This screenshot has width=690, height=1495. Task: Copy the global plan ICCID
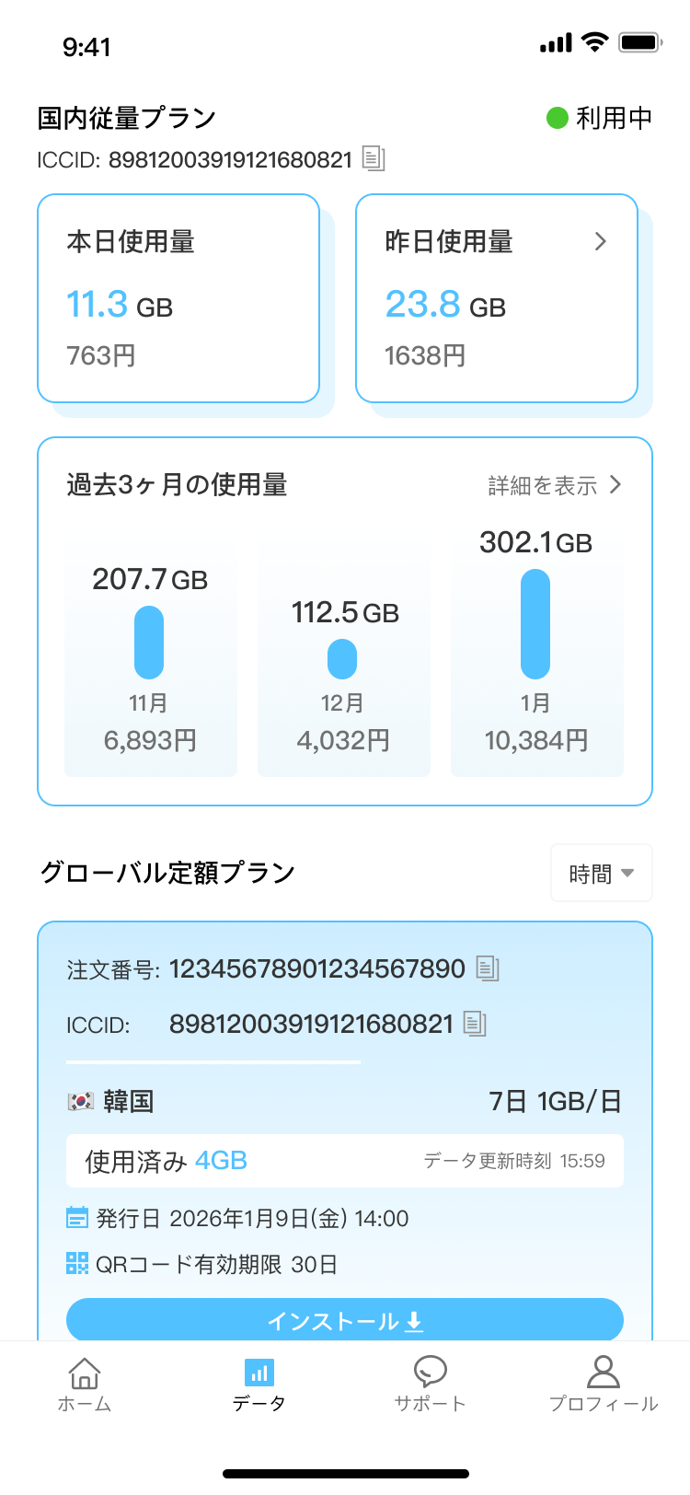pyautogui.click(x=475, y=1024)
